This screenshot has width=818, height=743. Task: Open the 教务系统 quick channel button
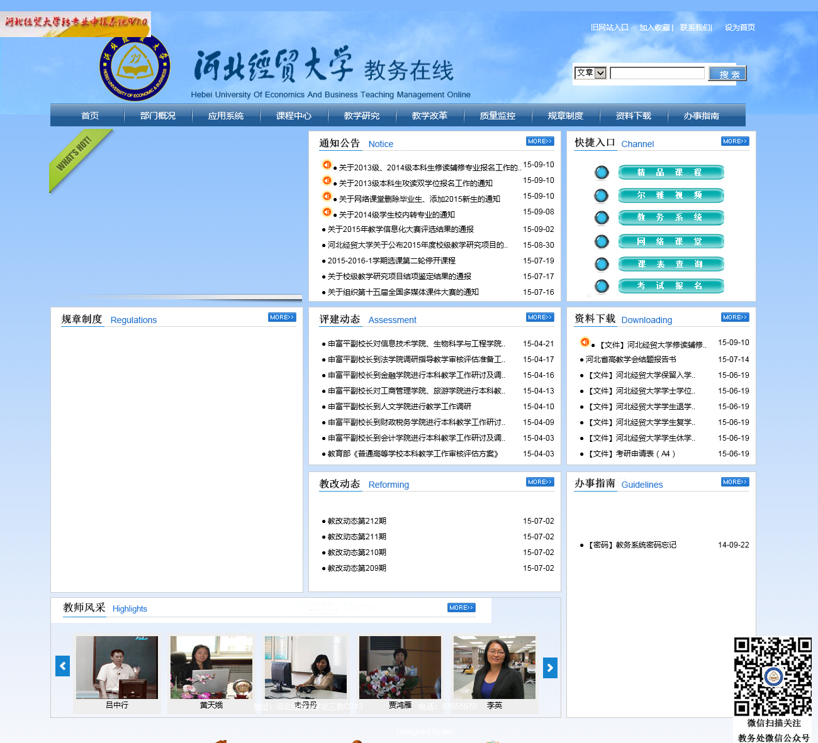671,217
